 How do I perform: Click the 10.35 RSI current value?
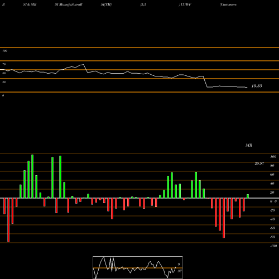(257, 86)
